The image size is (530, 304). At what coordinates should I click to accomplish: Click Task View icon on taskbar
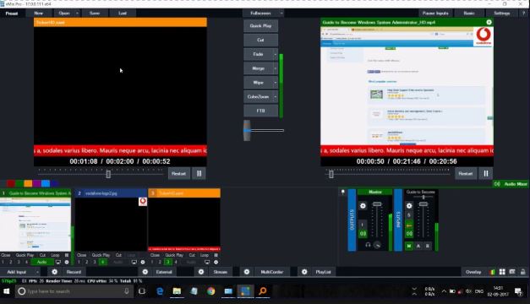tap(142, 291)
